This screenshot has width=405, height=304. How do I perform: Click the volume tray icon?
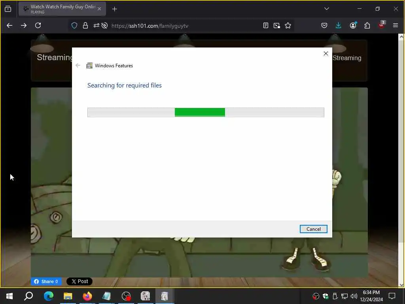pos(354,296)
